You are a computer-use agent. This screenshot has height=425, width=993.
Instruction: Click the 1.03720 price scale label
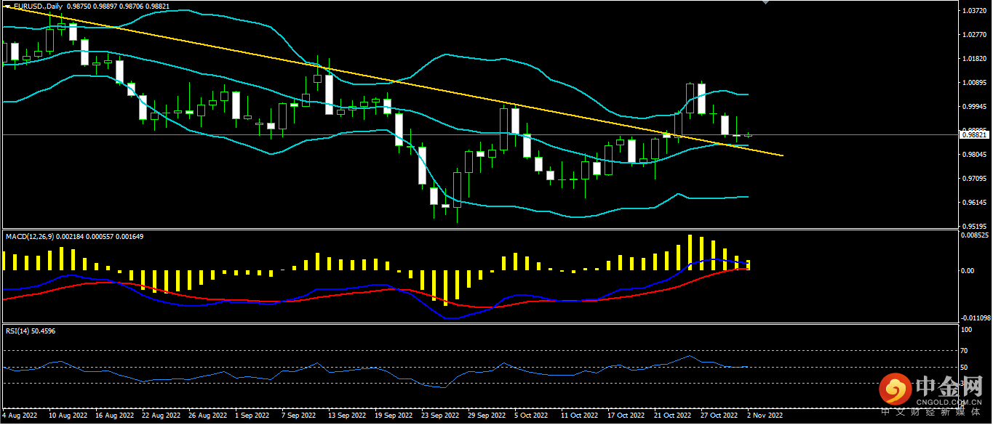click(x=973, y=12)
